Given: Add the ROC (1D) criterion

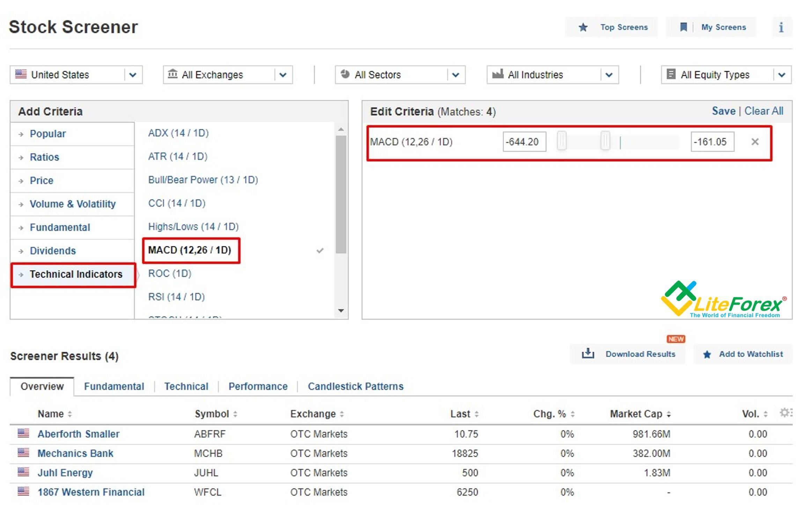Looking at the screenshot, I should click(170, 273).
